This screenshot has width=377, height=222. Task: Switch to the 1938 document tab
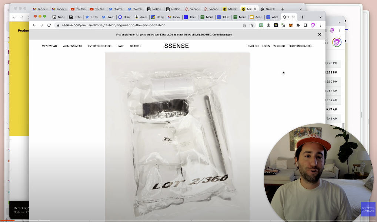pos(223,17)
